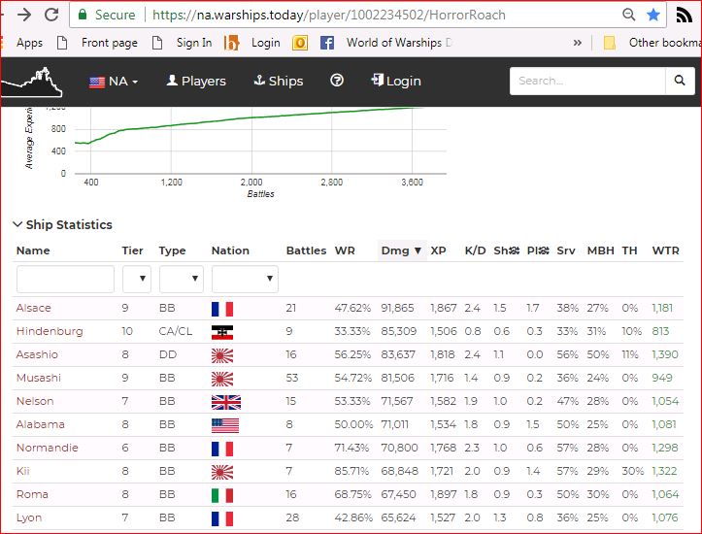Open the Nation filter dropdown
The image size is (702, 534).
point(244,280)
